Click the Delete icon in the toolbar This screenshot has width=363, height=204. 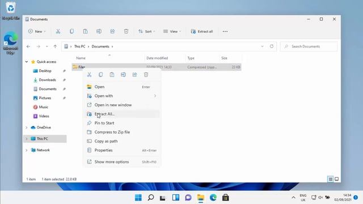pos(126,31)
